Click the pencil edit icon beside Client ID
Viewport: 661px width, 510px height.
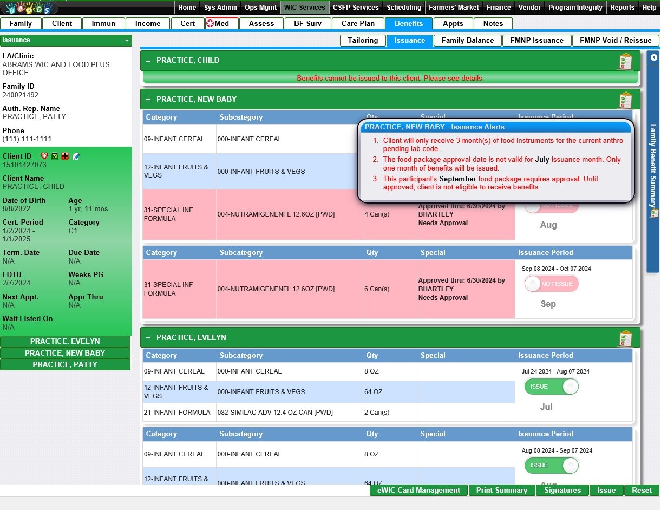(x=76, y=156)
